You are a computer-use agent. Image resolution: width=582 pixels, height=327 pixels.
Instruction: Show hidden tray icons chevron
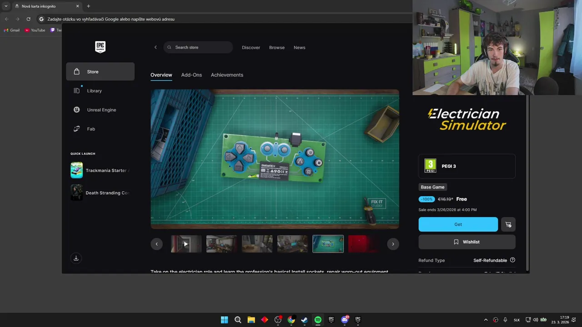[486, 320]
